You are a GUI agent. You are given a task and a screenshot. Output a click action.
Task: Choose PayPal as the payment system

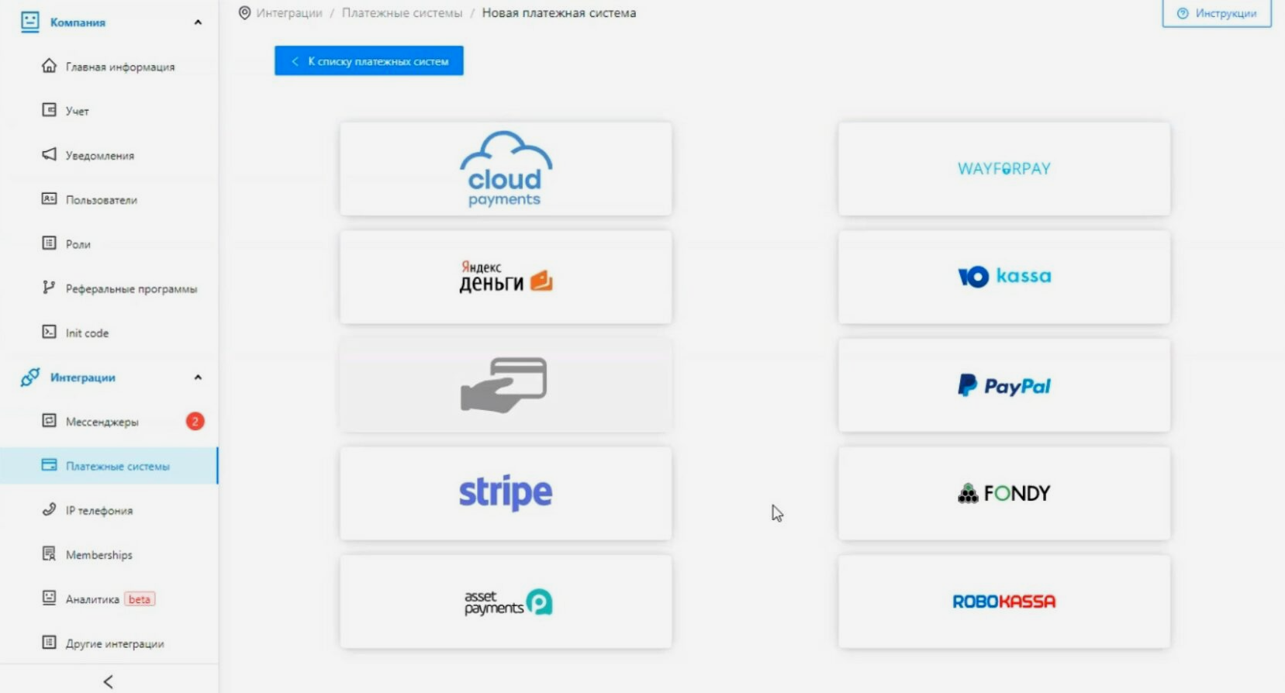(x=1003, y=385)
